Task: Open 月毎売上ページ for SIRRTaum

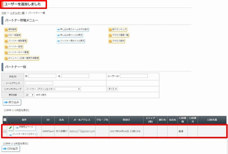Action: click(x=25, y=128)
